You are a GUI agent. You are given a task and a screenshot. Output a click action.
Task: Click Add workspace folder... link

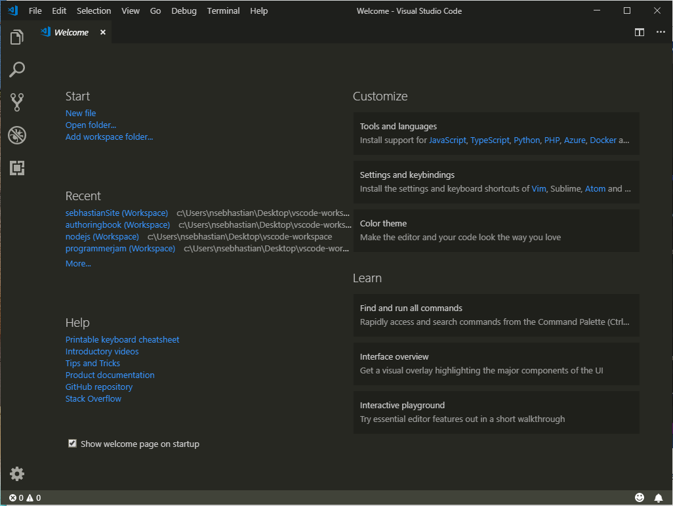pyautogui.click(x=109, y=137)
